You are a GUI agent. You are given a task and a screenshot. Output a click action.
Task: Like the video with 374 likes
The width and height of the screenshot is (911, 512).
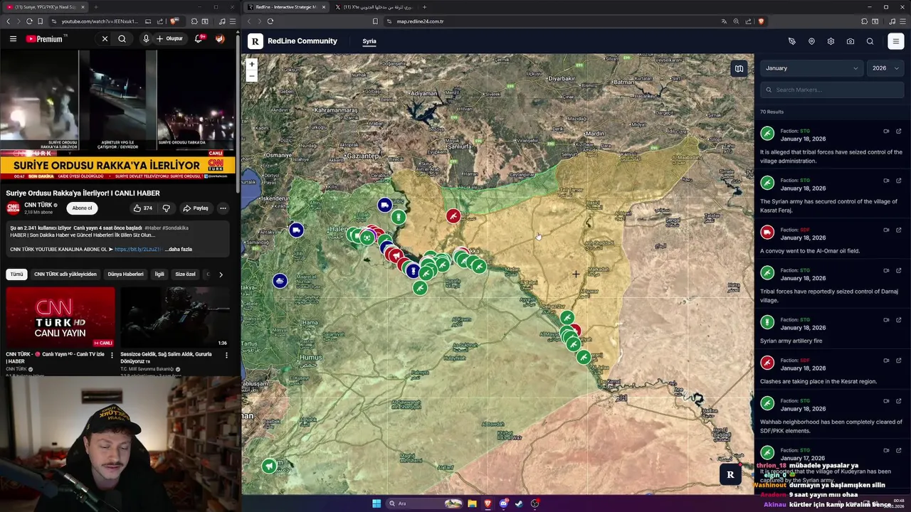(x=142, y=208)
